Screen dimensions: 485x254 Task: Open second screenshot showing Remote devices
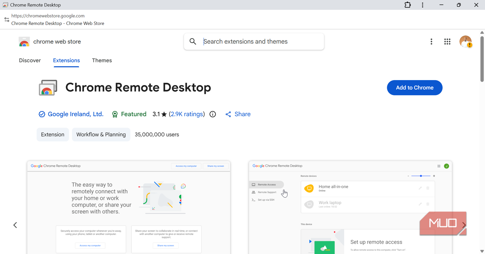click(350, 207)
